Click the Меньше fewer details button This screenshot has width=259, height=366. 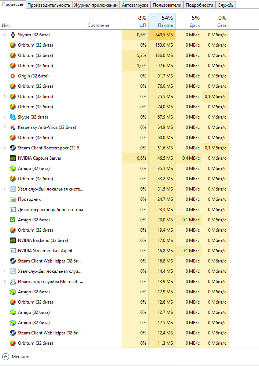tap(16, 356)
